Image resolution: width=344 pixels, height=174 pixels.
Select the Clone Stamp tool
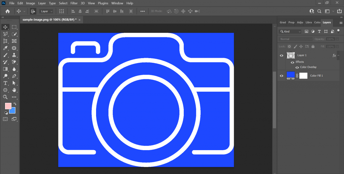(x=14, y=55)
